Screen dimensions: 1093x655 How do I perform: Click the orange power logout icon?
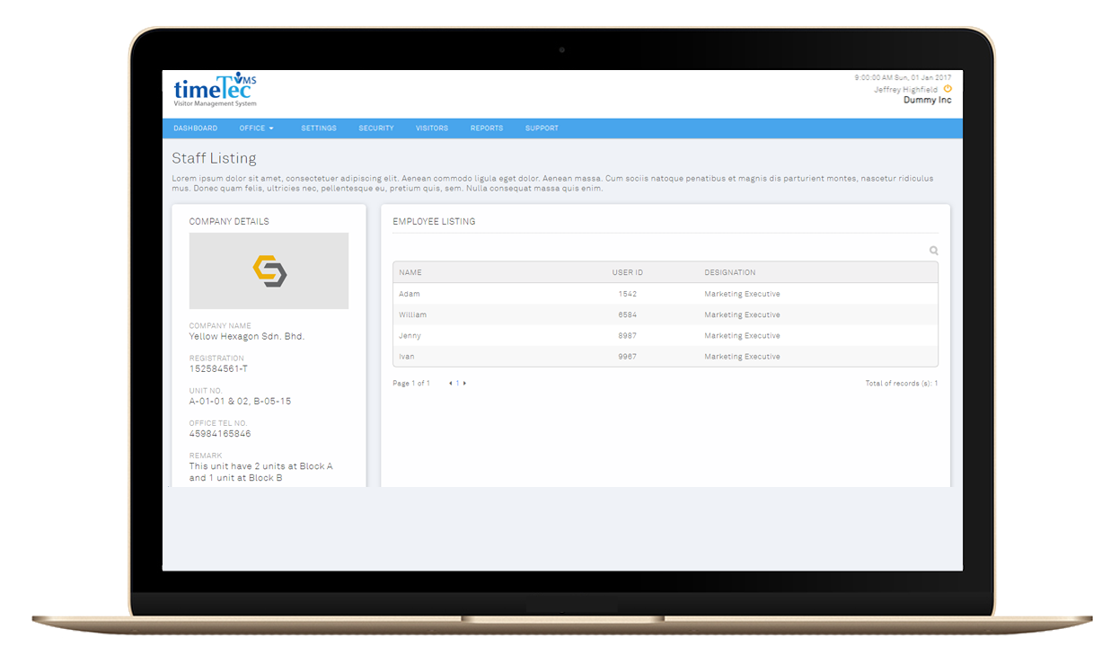pos(948,89)
